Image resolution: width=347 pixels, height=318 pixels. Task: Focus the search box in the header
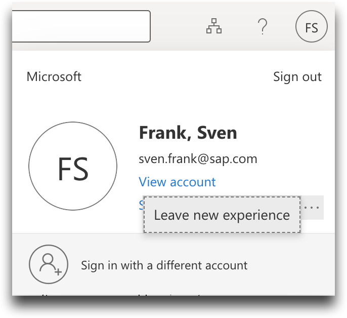pos(81,26)
